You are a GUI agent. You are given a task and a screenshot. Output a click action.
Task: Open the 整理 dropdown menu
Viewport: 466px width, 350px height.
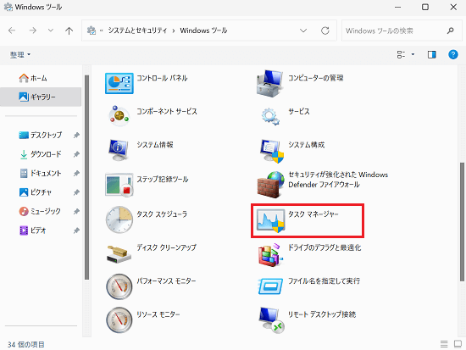coord(20,54)
